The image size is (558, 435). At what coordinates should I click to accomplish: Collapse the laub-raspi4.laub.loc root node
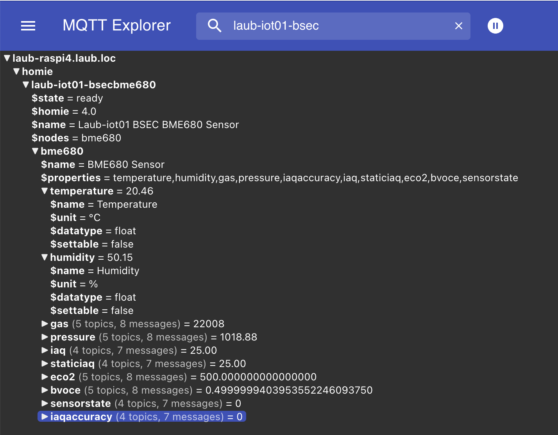click(7, 58)
